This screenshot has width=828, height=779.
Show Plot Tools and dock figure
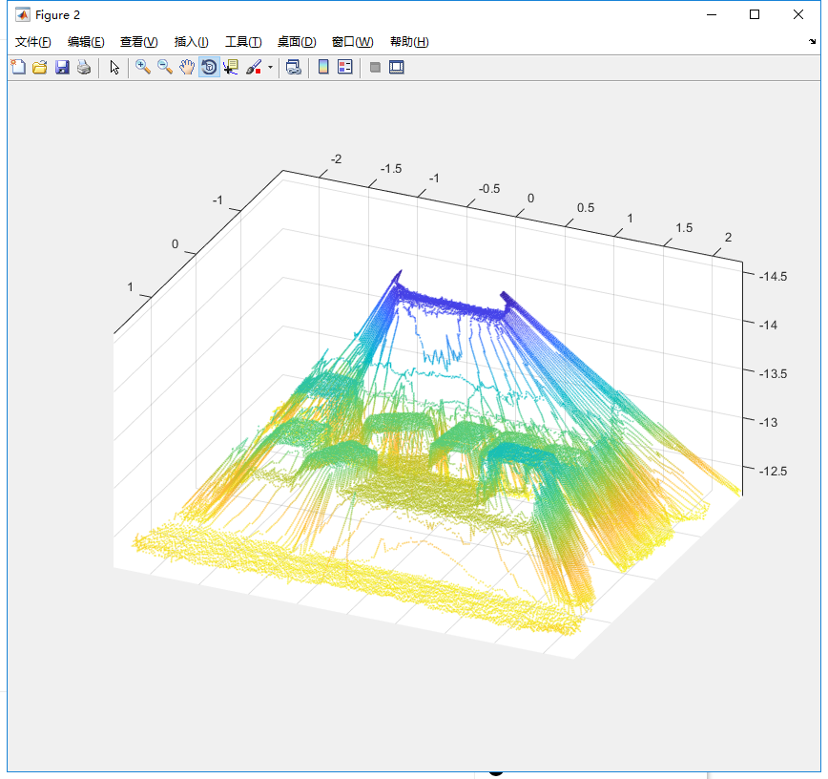click(397, 67)
